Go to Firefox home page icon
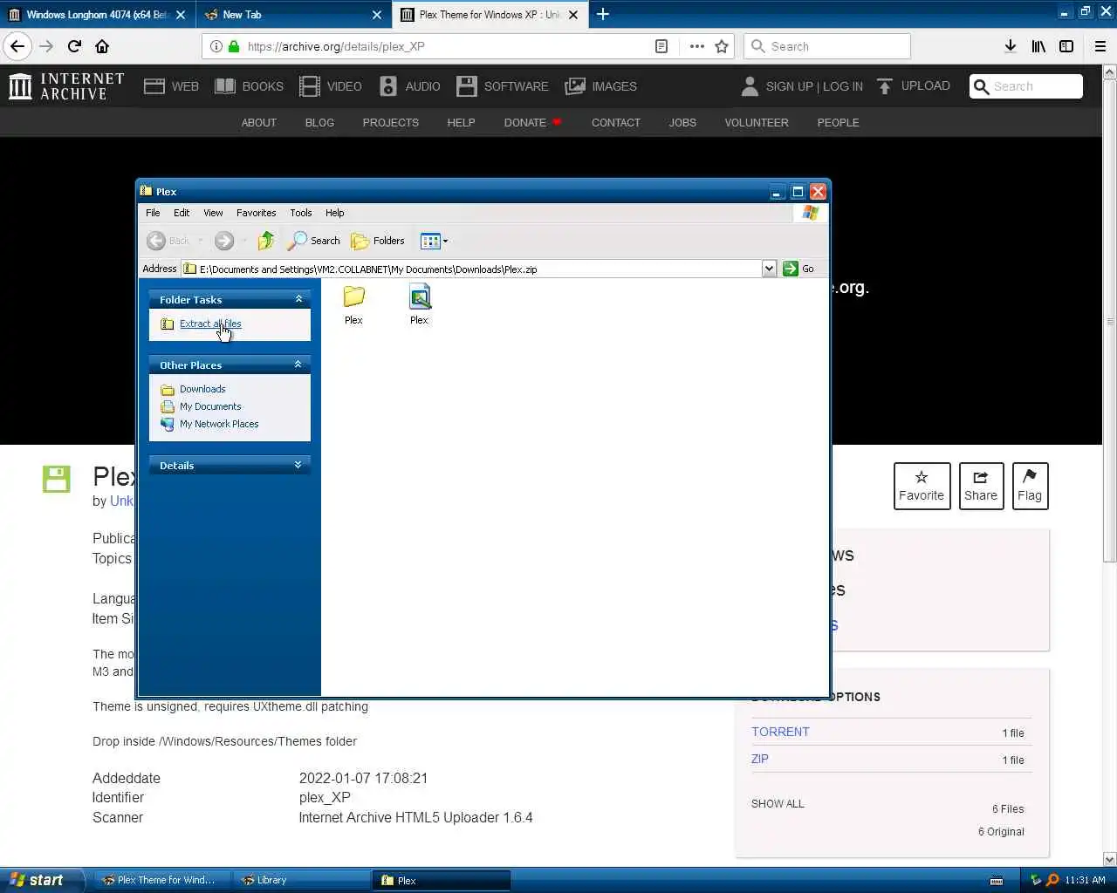Viewport: 1117px width, 893px height. click(x=102, y=46)
